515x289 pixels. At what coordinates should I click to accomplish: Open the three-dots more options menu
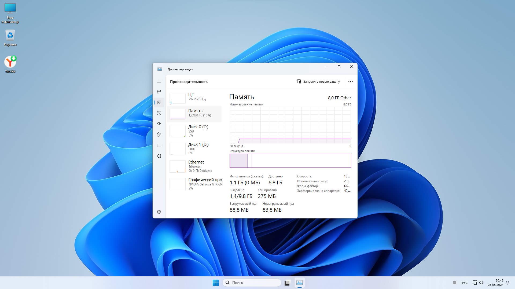click(x=350, y=82)
